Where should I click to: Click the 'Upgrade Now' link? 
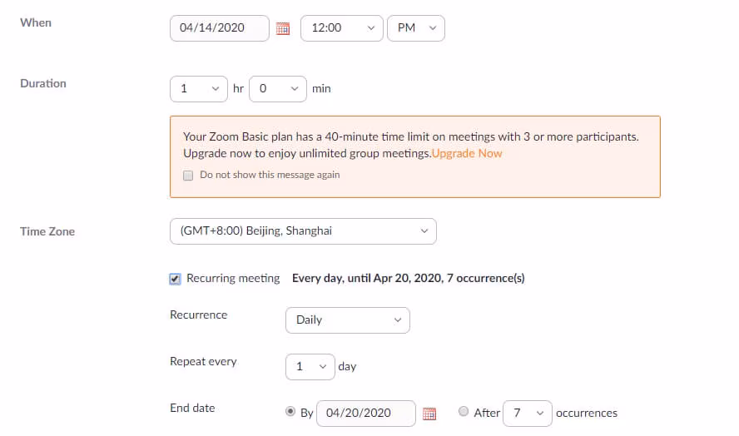[467, 153]
